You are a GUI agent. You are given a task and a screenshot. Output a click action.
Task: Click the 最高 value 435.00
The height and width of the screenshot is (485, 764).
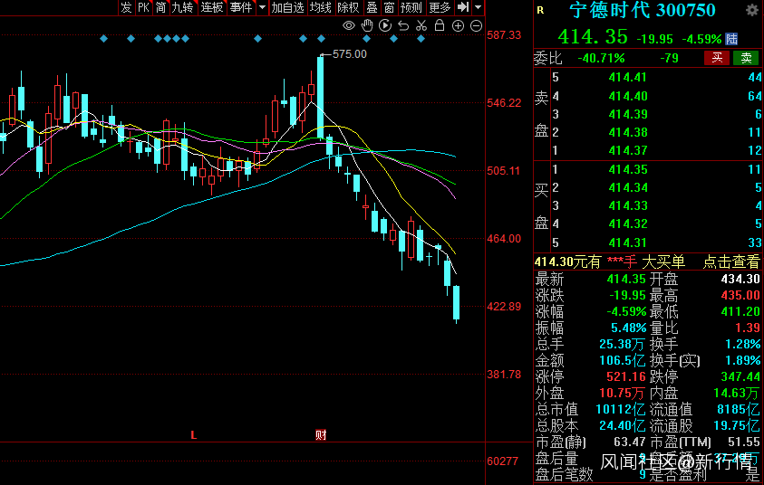point(740,295)
